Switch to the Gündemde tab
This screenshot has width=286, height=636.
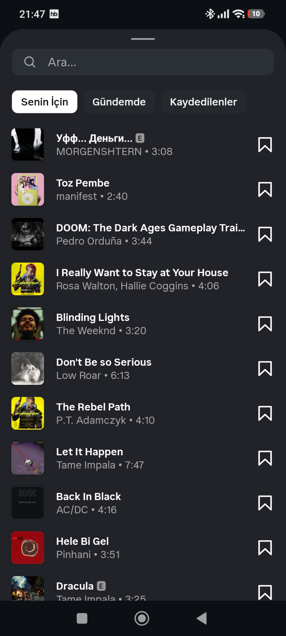pos(119,102)
